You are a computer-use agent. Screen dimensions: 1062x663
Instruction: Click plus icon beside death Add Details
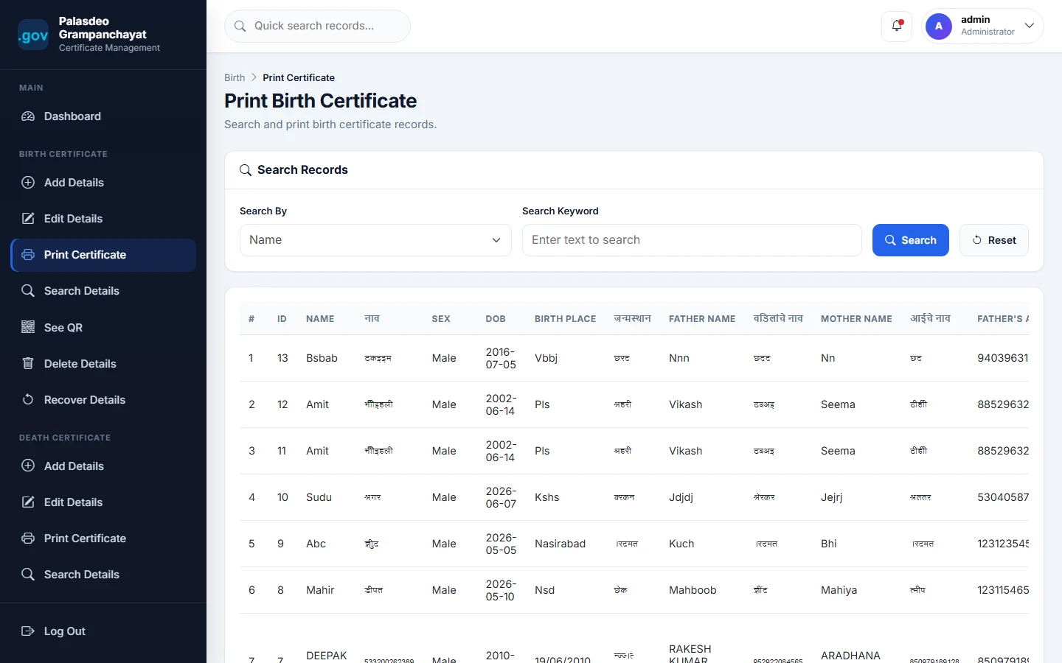tap(28, 466)
